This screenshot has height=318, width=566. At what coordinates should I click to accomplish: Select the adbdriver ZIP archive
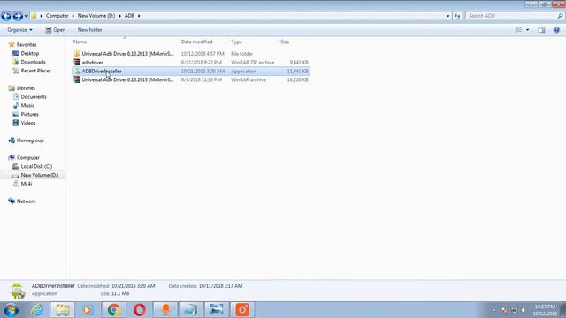point(191,63)
